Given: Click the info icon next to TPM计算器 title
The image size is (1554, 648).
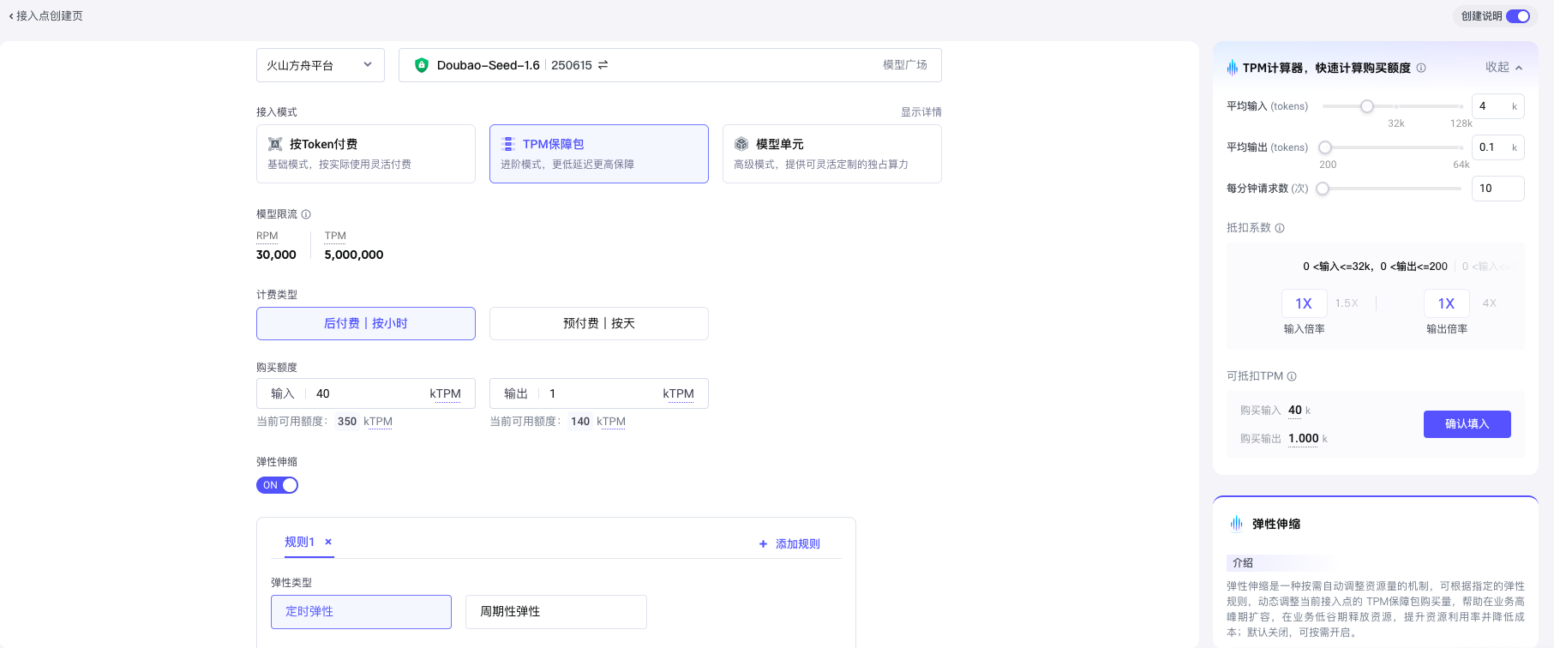Looking at the screenshot, I should [1421, 68].
